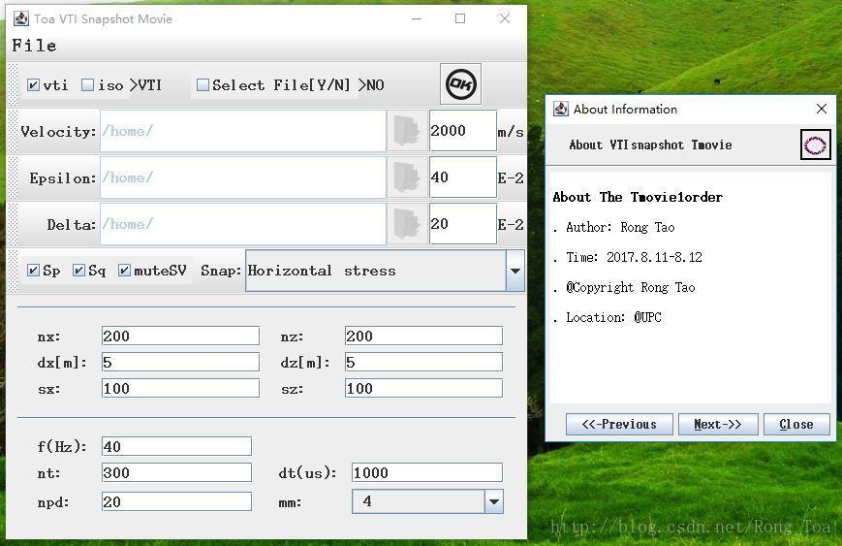Click the f(Hz) input field
This screenshot has height=546, width=842.
click(x=176, y=446)
